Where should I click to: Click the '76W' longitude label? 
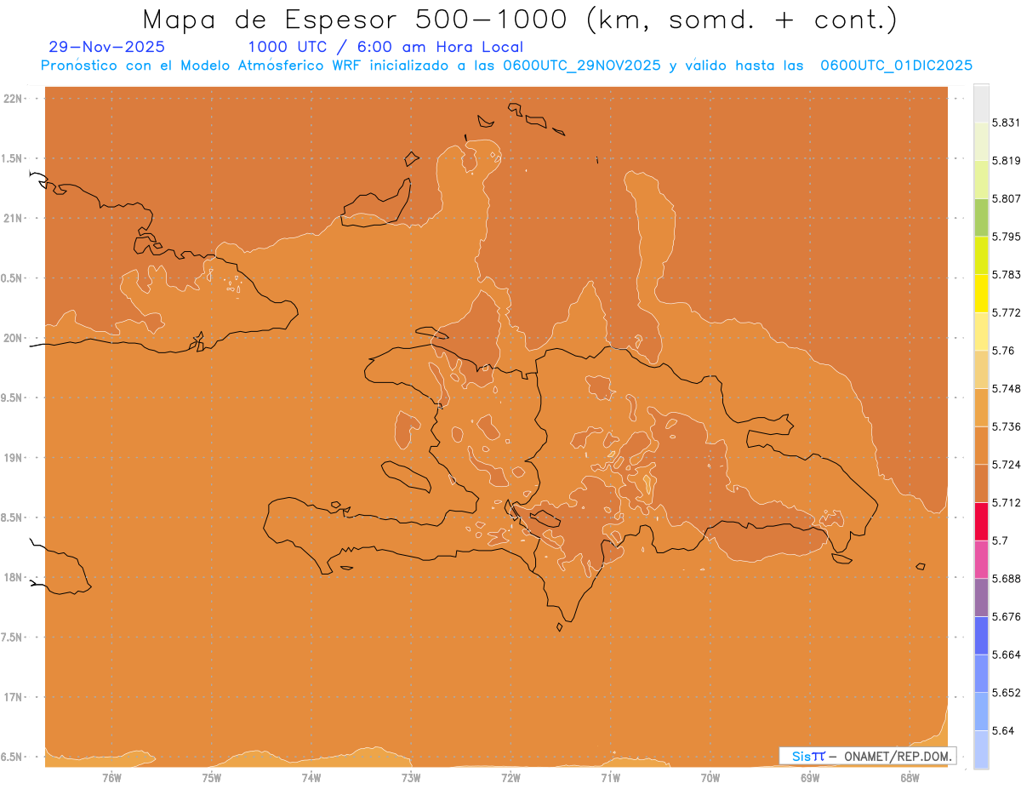pyautogui.click(x=111, y=778)
